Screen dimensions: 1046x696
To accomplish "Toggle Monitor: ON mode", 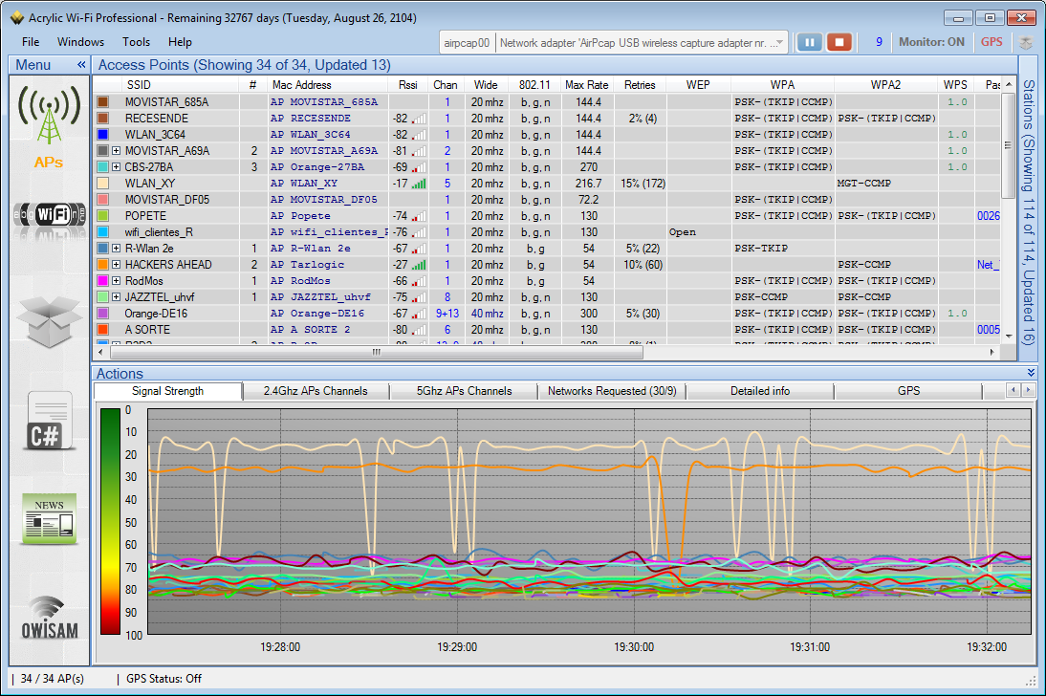I will (x=931, y=41).
